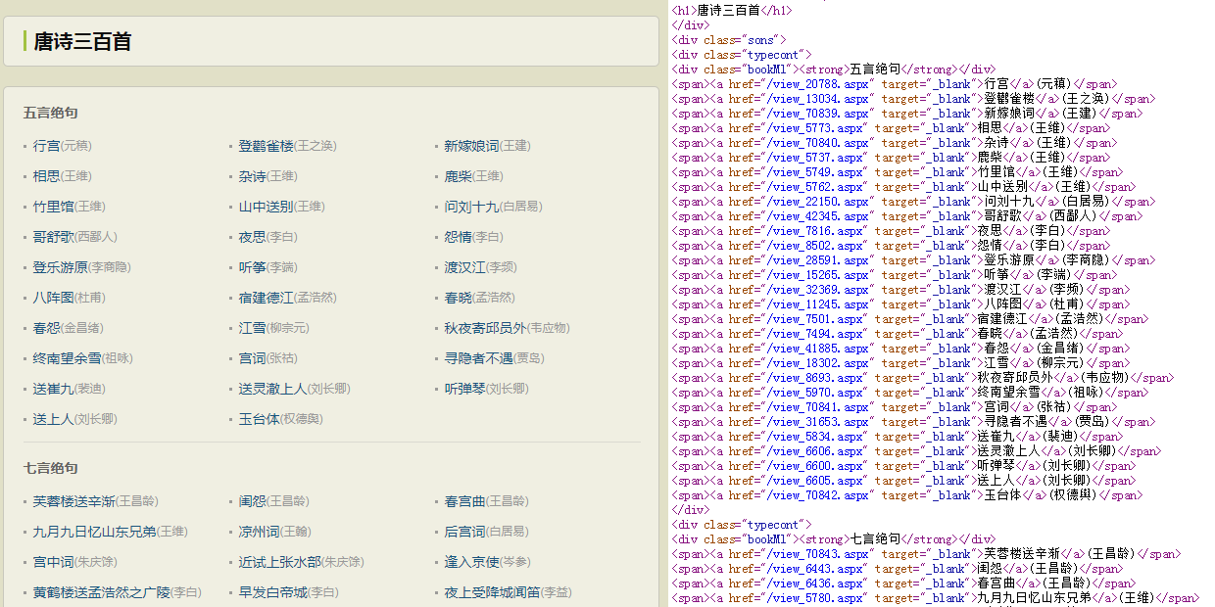The width and height of the screenshot is (1215, 607).
Task: Open the poem 行宫 link in the left list
Action: [x=46, y=146]
